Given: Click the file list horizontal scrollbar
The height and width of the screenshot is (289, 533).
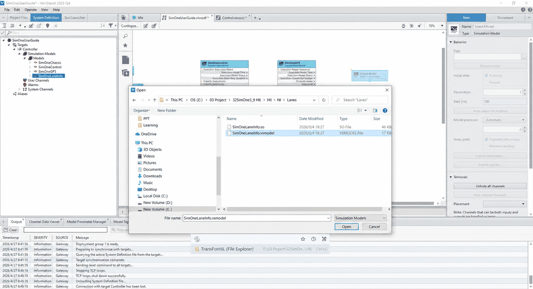Looking at the screenshot, I should click(x=304, y=209).
